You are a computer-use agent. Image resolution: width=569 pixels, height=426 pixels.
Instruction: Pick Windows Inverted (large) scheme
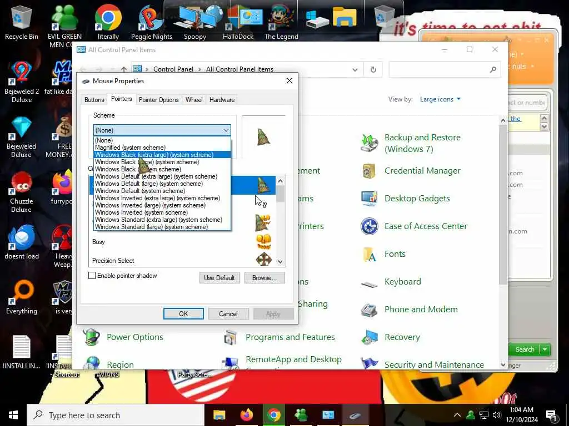[162, 205]
